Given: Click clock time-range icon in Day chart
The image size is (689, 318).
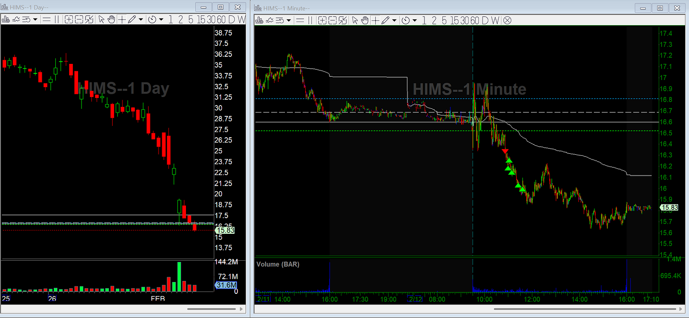Looking at the screenshot, I should coord(151,19).
